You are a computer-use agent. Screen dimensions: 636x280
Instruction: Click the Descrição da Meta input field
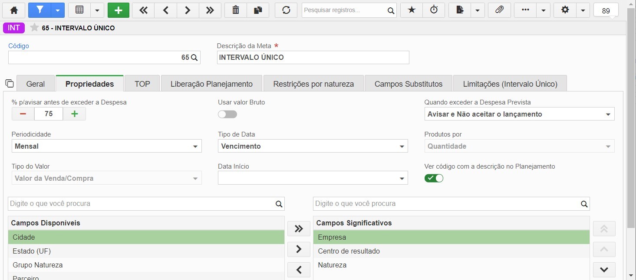pos(313,57)
